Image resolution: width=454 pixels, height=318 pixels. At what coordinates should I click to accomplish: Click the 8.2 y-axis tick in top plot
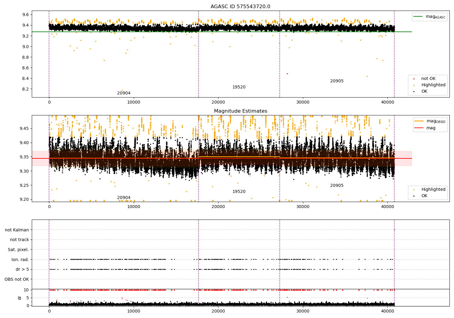tap(26, 89)
